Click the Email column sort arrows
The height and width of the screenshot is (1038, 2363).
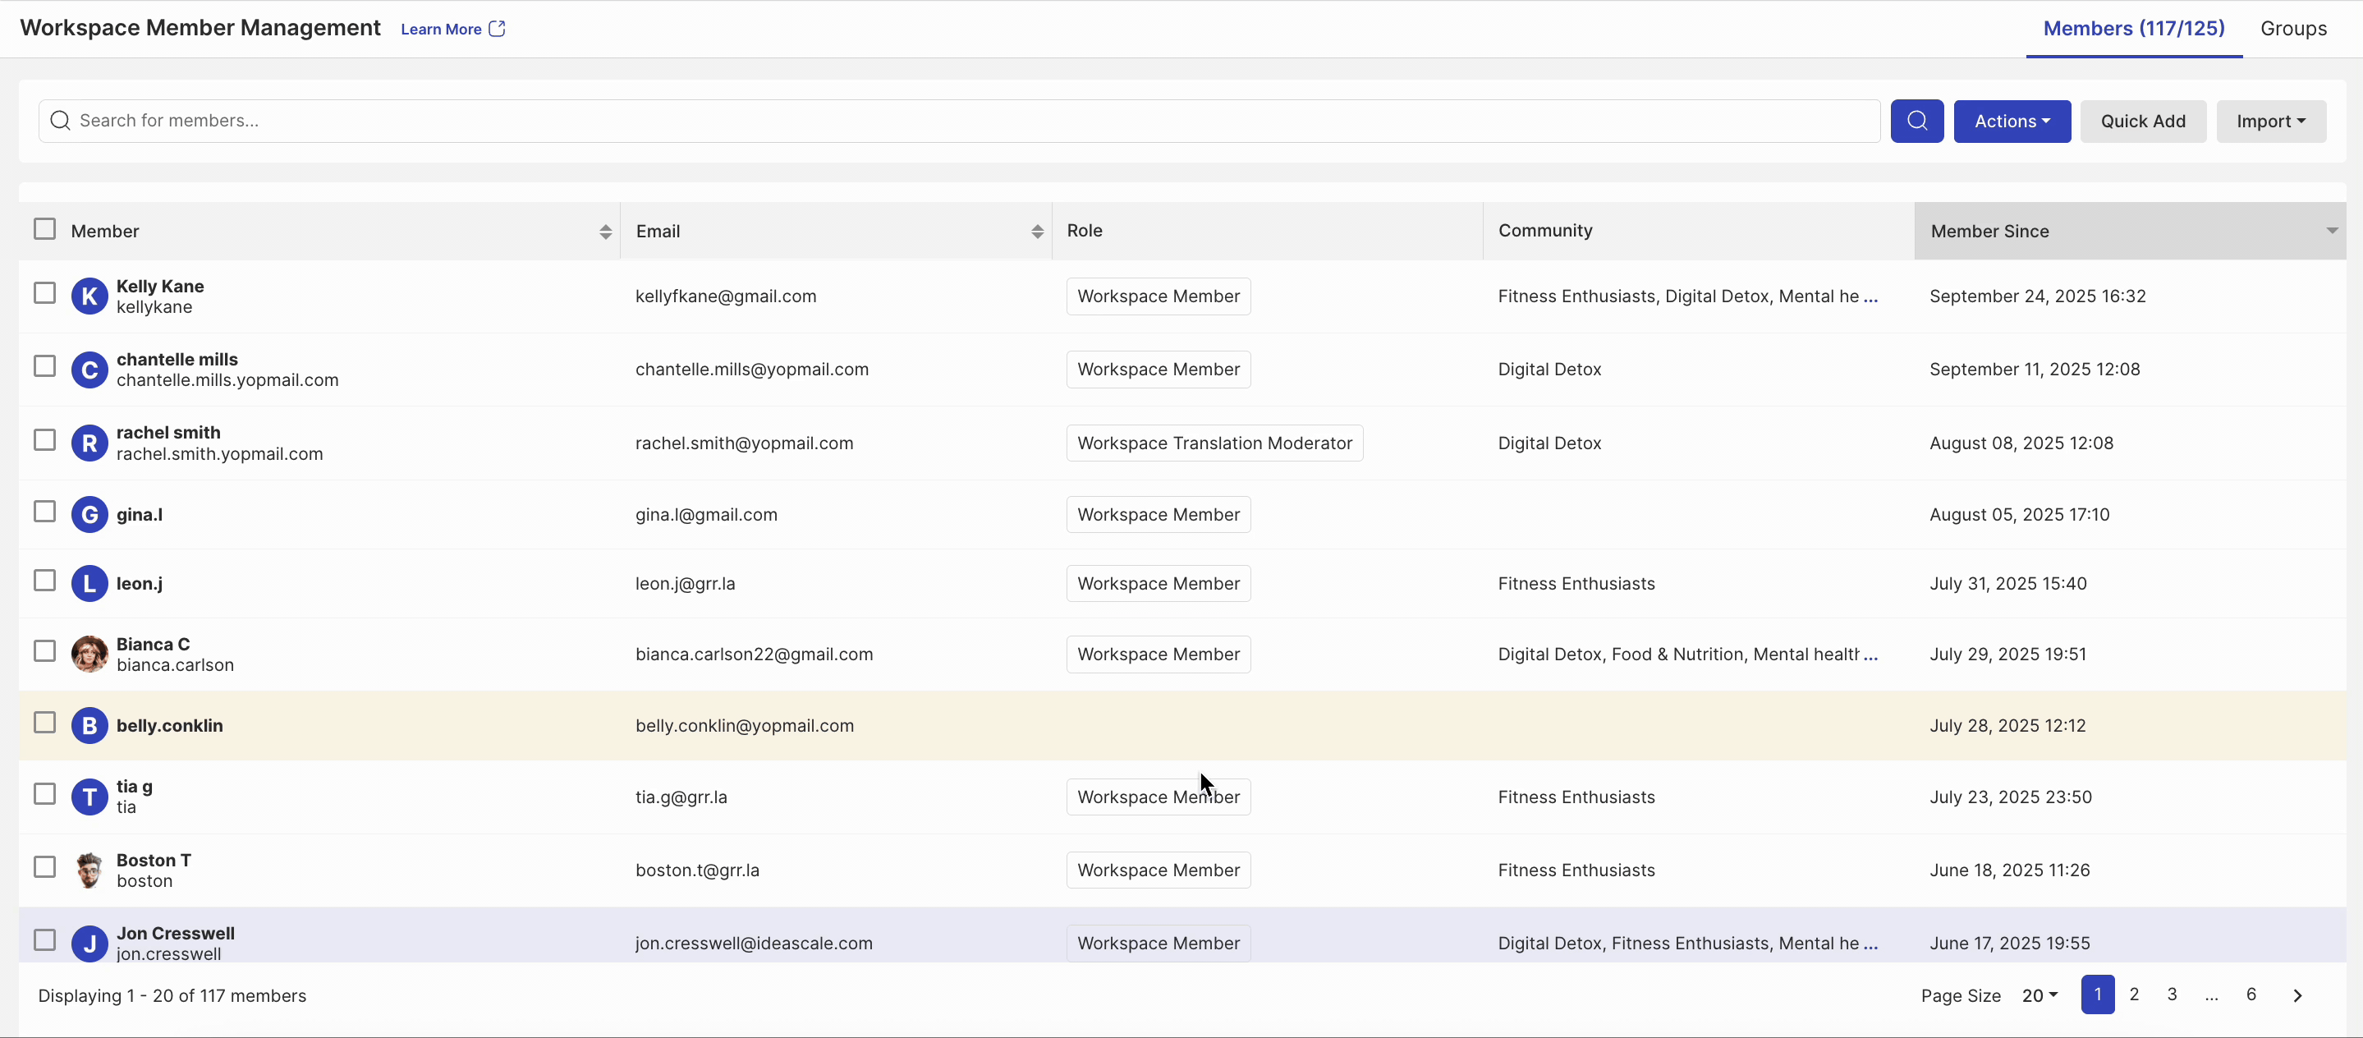(x=1036, y=232)
